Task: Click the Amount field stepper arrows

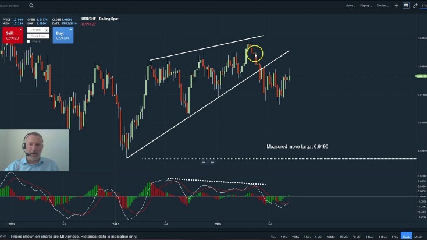Action: [47, 30]
